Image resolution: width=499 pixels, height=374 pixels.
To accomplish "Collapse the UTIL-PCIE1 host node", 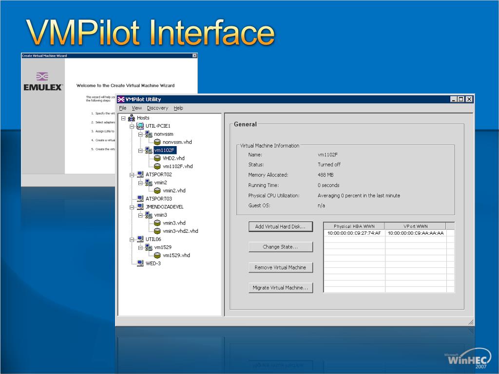I will (132, 126).
